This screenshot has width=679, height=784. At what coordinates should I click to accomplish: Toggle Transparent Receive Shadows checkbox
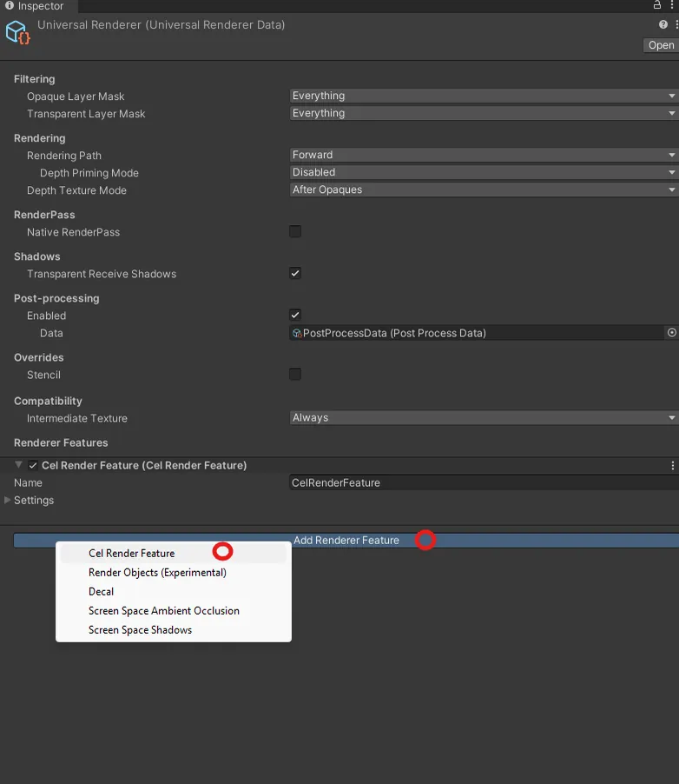click(294, 273)
